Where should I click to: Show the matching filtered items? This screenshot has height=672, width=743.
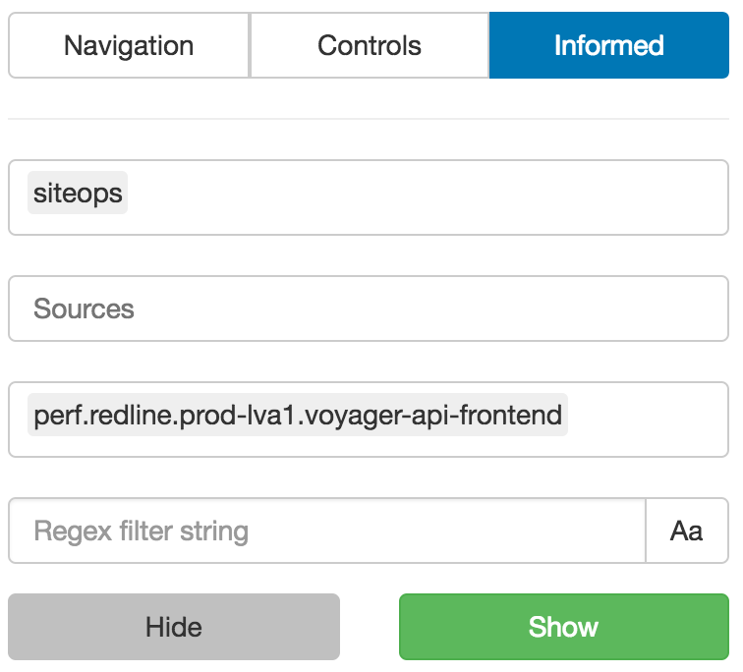pos(563,627)
